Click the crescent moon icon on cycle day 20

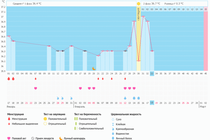94,68
